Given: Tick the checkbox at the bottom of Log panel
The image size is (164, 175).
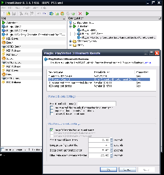Looking at the screenshot, I should pyautogui.click(x=3, y=150).
